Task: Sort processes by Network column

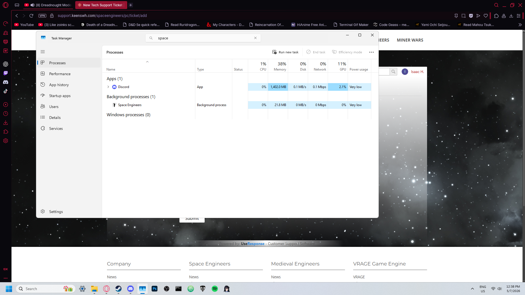Action: coord(318,66)
